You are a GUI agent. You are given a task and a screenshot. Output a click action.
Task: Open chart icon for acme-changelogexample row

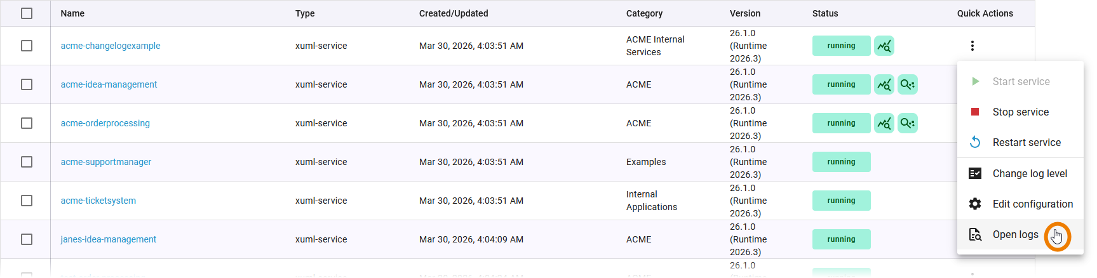[884, 46]
